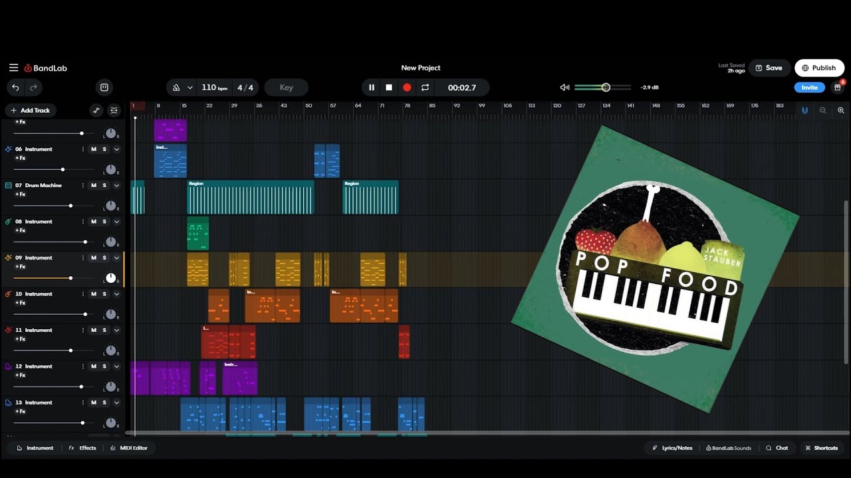Screen dimensions: 851x478
Task: Expand track 11 Instrument chevron
Action: coord(116,330)
